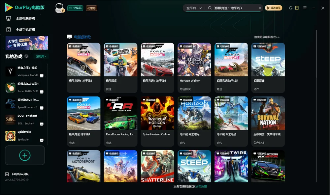Click the 下载/导入列队 download icon

pyautogui.click(x=7, y=174)
